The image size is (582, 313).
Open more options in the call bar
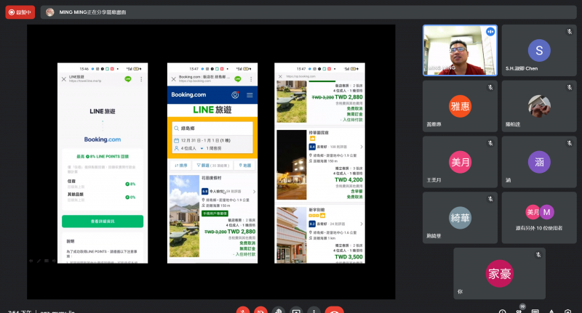[314, 311]
